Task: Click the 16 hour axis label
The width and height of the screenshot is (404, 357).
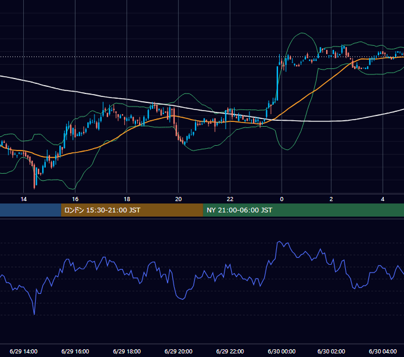Action: [x=75, y=199]
